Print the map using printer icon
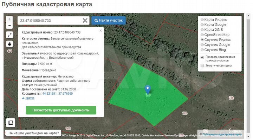This screenshot has width=253, height=140. [x=9, y=44]
